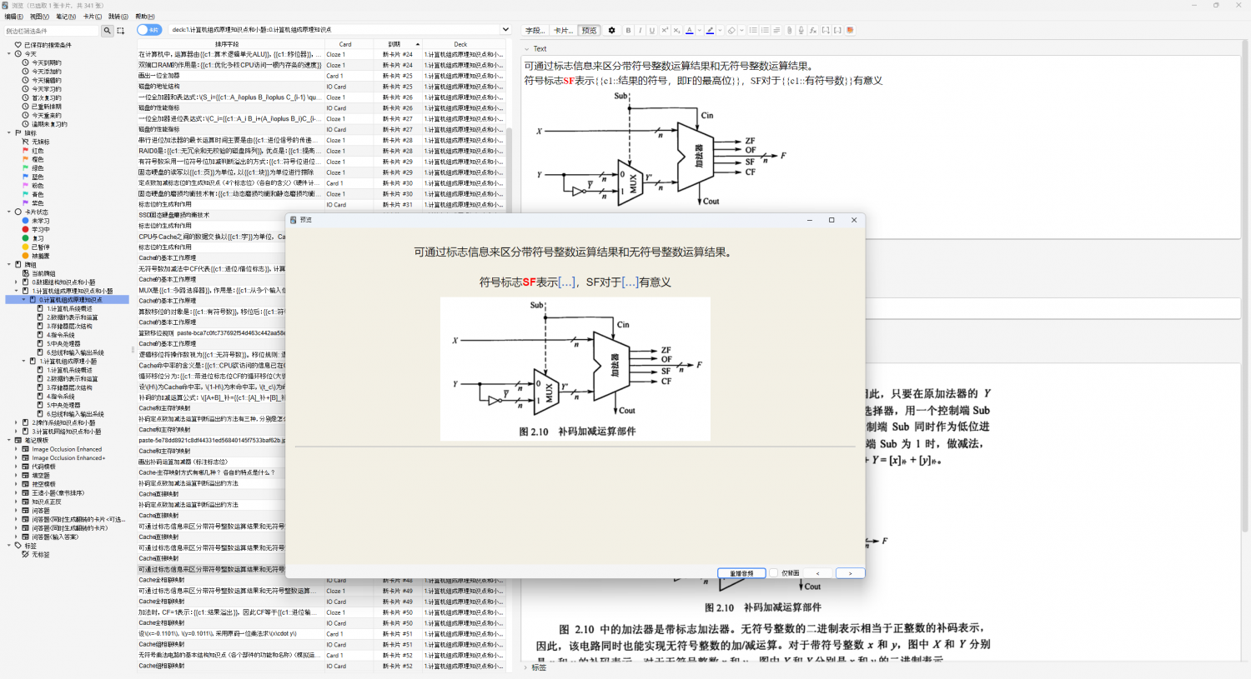Collapse the 旗标 flags tree section
1251x679 pixels.
click(x=9, y=133)
